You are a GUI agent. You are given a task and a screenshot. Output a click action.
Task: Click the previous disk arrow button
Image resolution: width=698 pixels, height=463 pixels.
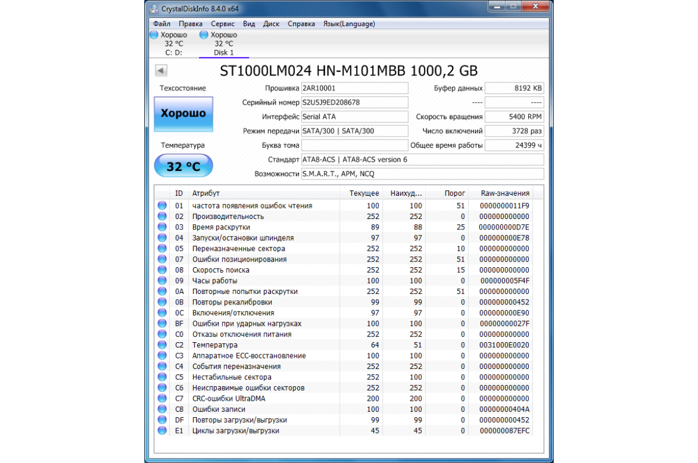coord(161,71)
